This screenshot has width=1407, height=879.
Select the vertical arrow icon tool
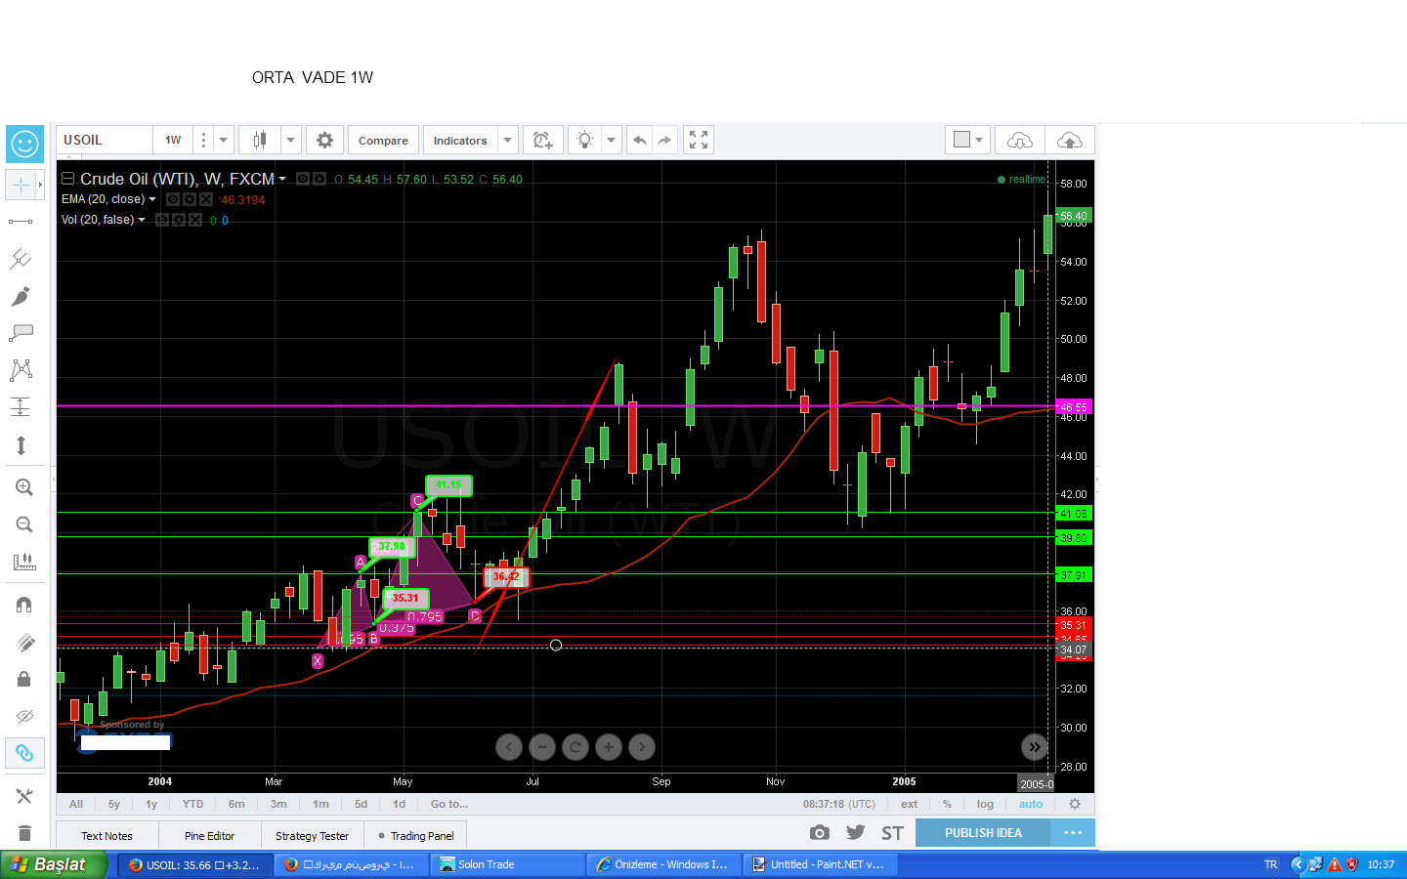(x=21, y=445)
